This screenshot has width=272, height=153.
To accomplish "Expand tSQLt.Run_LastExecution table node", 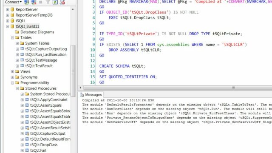I will pos(17,54).
